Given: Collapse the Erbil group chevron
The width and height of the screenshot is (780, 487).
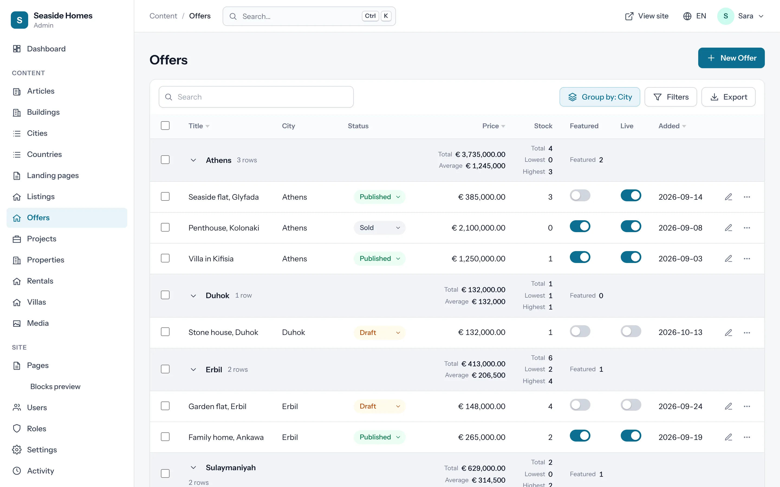Looking at the screenshot, I should point(193,369).
